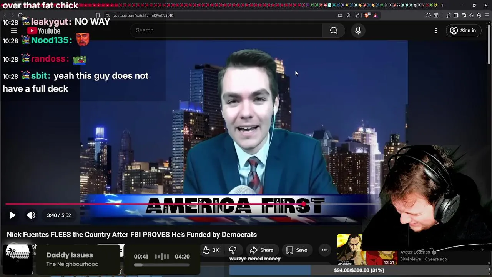Click The Neighbourhood artist name
Screen dimensions: 492x277
72,264
